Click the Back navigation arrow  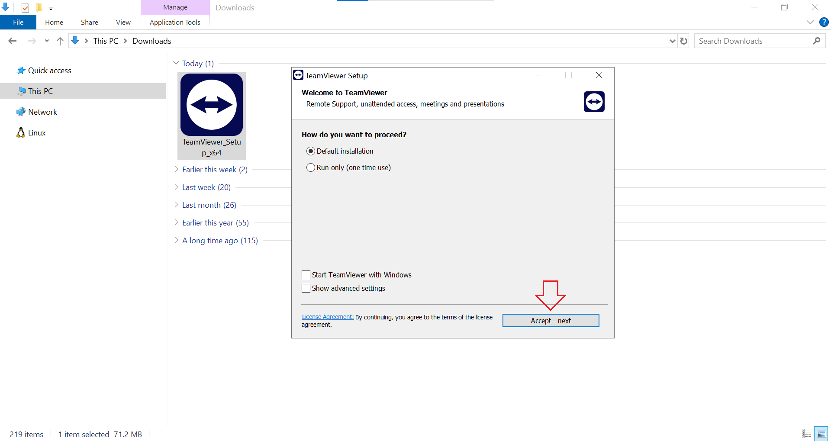[13, 41]
